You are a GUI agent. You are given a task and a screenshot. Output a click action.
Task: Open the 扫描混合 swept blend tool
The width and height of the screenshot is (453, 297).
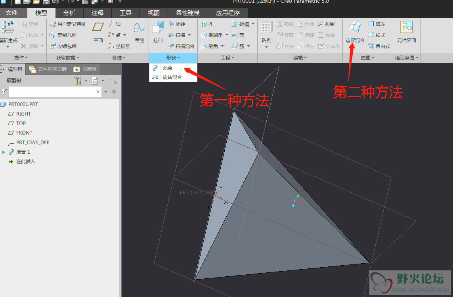point(181,46)
